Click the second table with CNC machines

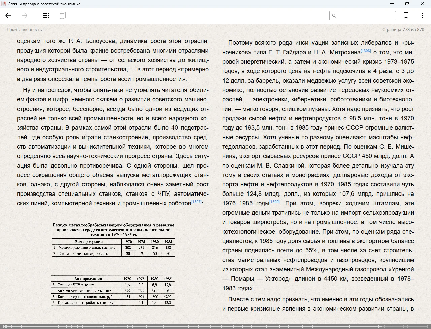(113, 291)
